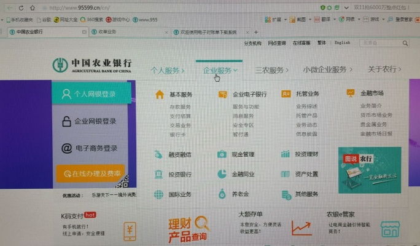Open the 金融同业 pie icon

click(222, 174)
